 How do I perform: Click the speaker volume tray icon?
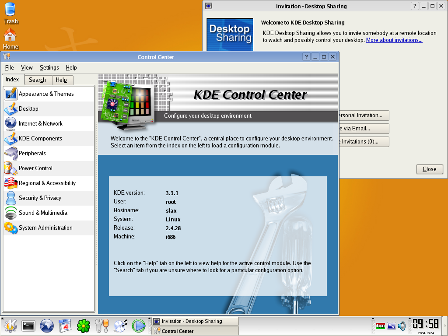pyautogui.click(x=402, y=325)
